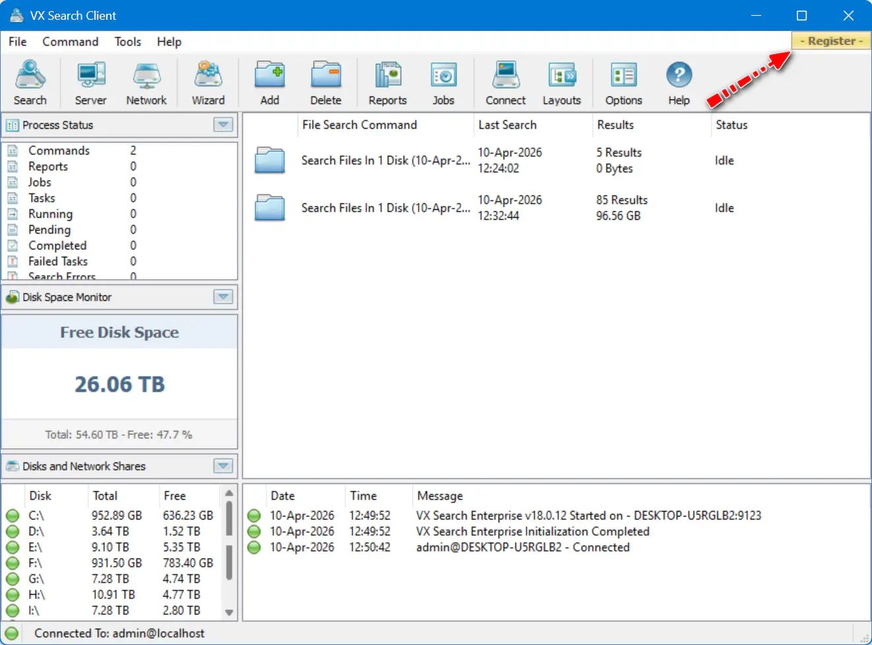
Task: Expand Disks and Network Shares dropdown
Action: click(x=223, y=466)
